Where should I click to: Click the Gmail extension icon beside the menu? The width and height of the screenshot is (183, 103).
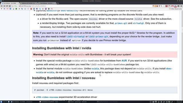click(x=172, y=6)
